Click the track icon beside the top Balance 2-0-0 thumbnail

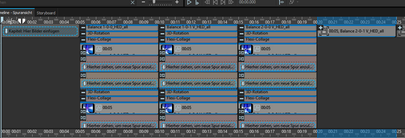pos(242,53)
